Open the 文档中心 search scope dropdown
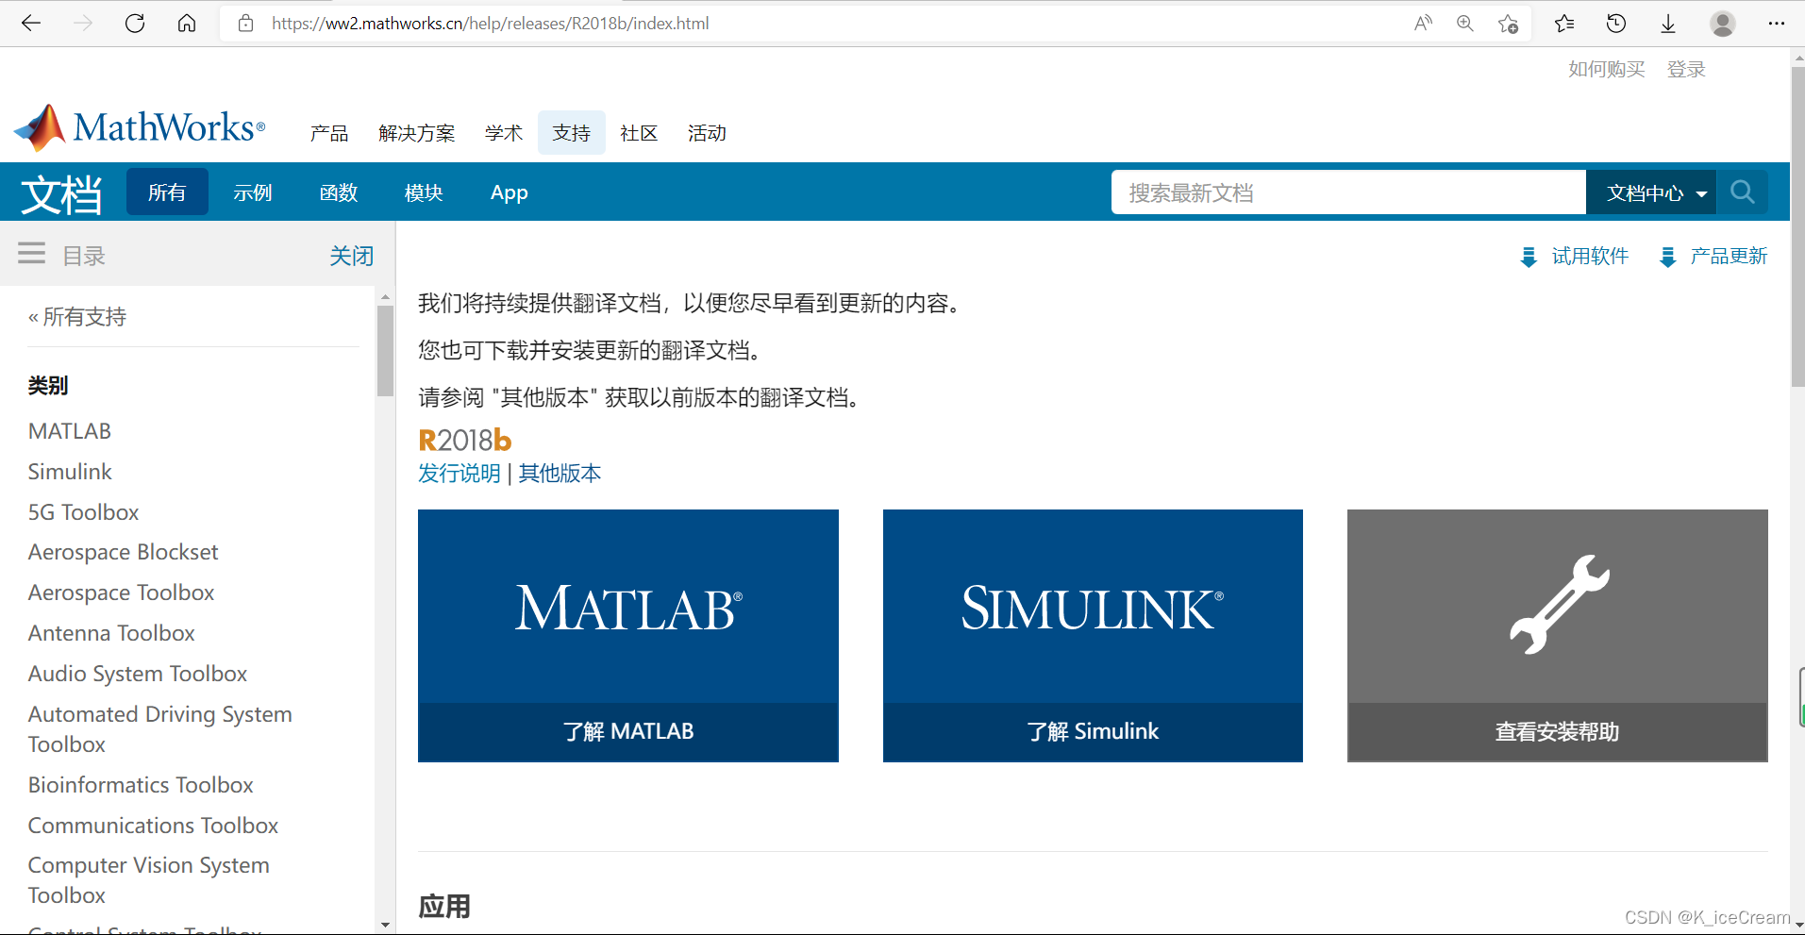Image resolution: width=1805 pixels, height=935 pixels. (1652, 192)
